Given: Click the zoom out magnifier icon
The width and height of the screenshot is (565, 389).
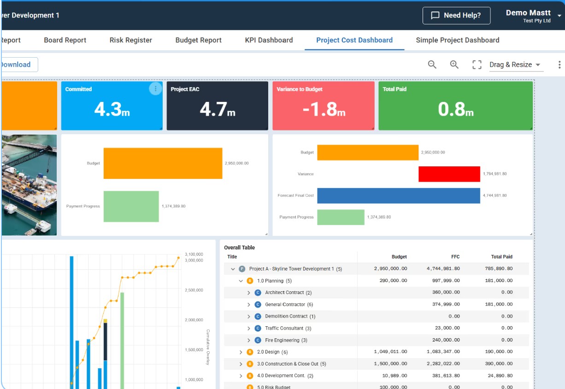Looking at the screenshot, I should point(432,65).
